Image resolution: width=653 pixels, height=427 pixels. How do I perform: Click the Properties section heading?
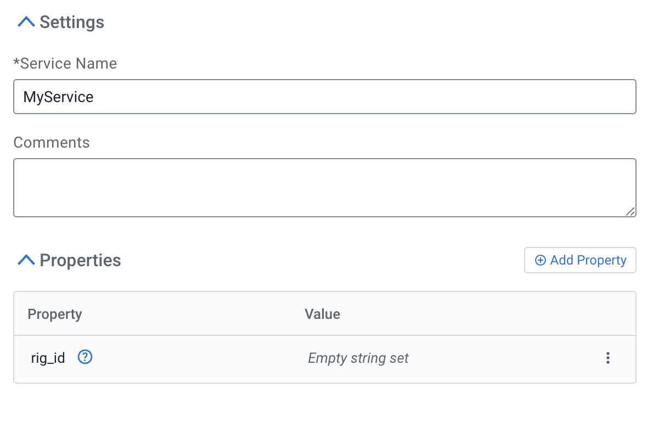point(80,260)
